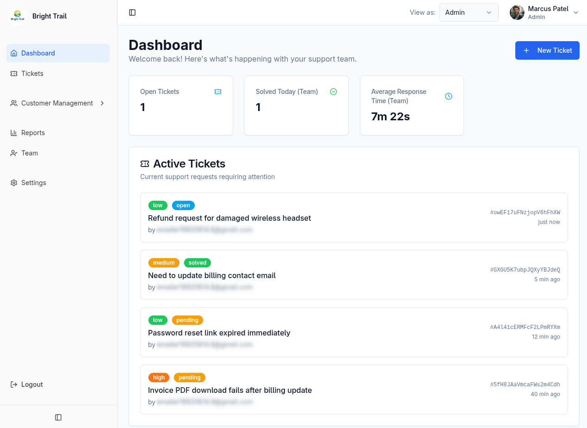Viewport: 587px width, 428px height.
Task: Select Dashboard in the navigation menu
Action: click(x=38, y=53)
